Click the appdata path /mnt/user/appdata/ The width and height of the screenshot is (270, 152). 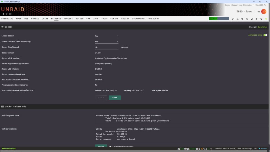103,63
